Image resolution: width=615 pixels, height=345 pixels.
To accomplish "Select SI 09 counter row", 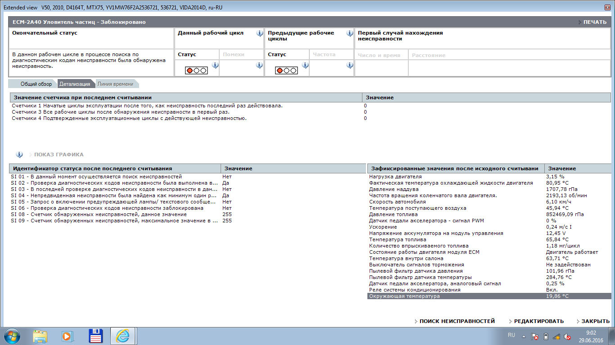I will coord(188,221).
